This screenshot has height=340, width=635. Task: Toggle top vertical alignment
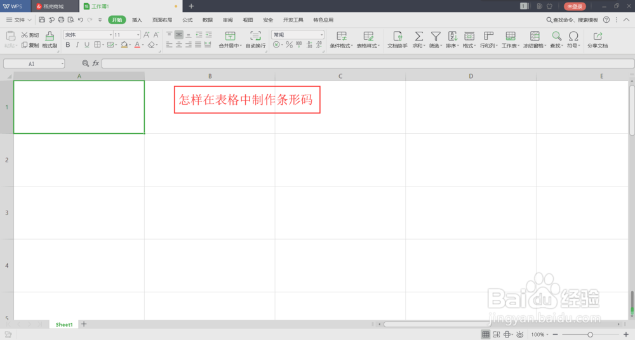coord(170,35)
